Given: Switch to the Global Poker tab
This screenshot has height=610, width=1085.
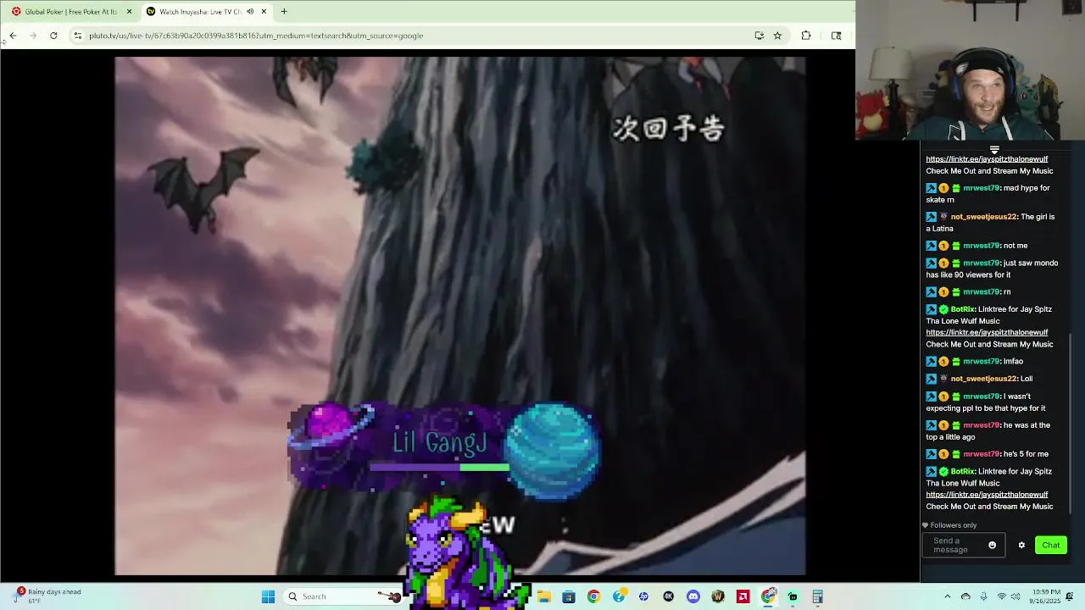Looking at the screenshot, I should pos(71,12).
